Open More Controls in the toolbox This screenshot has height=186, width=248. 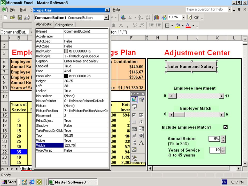point(134,158)
